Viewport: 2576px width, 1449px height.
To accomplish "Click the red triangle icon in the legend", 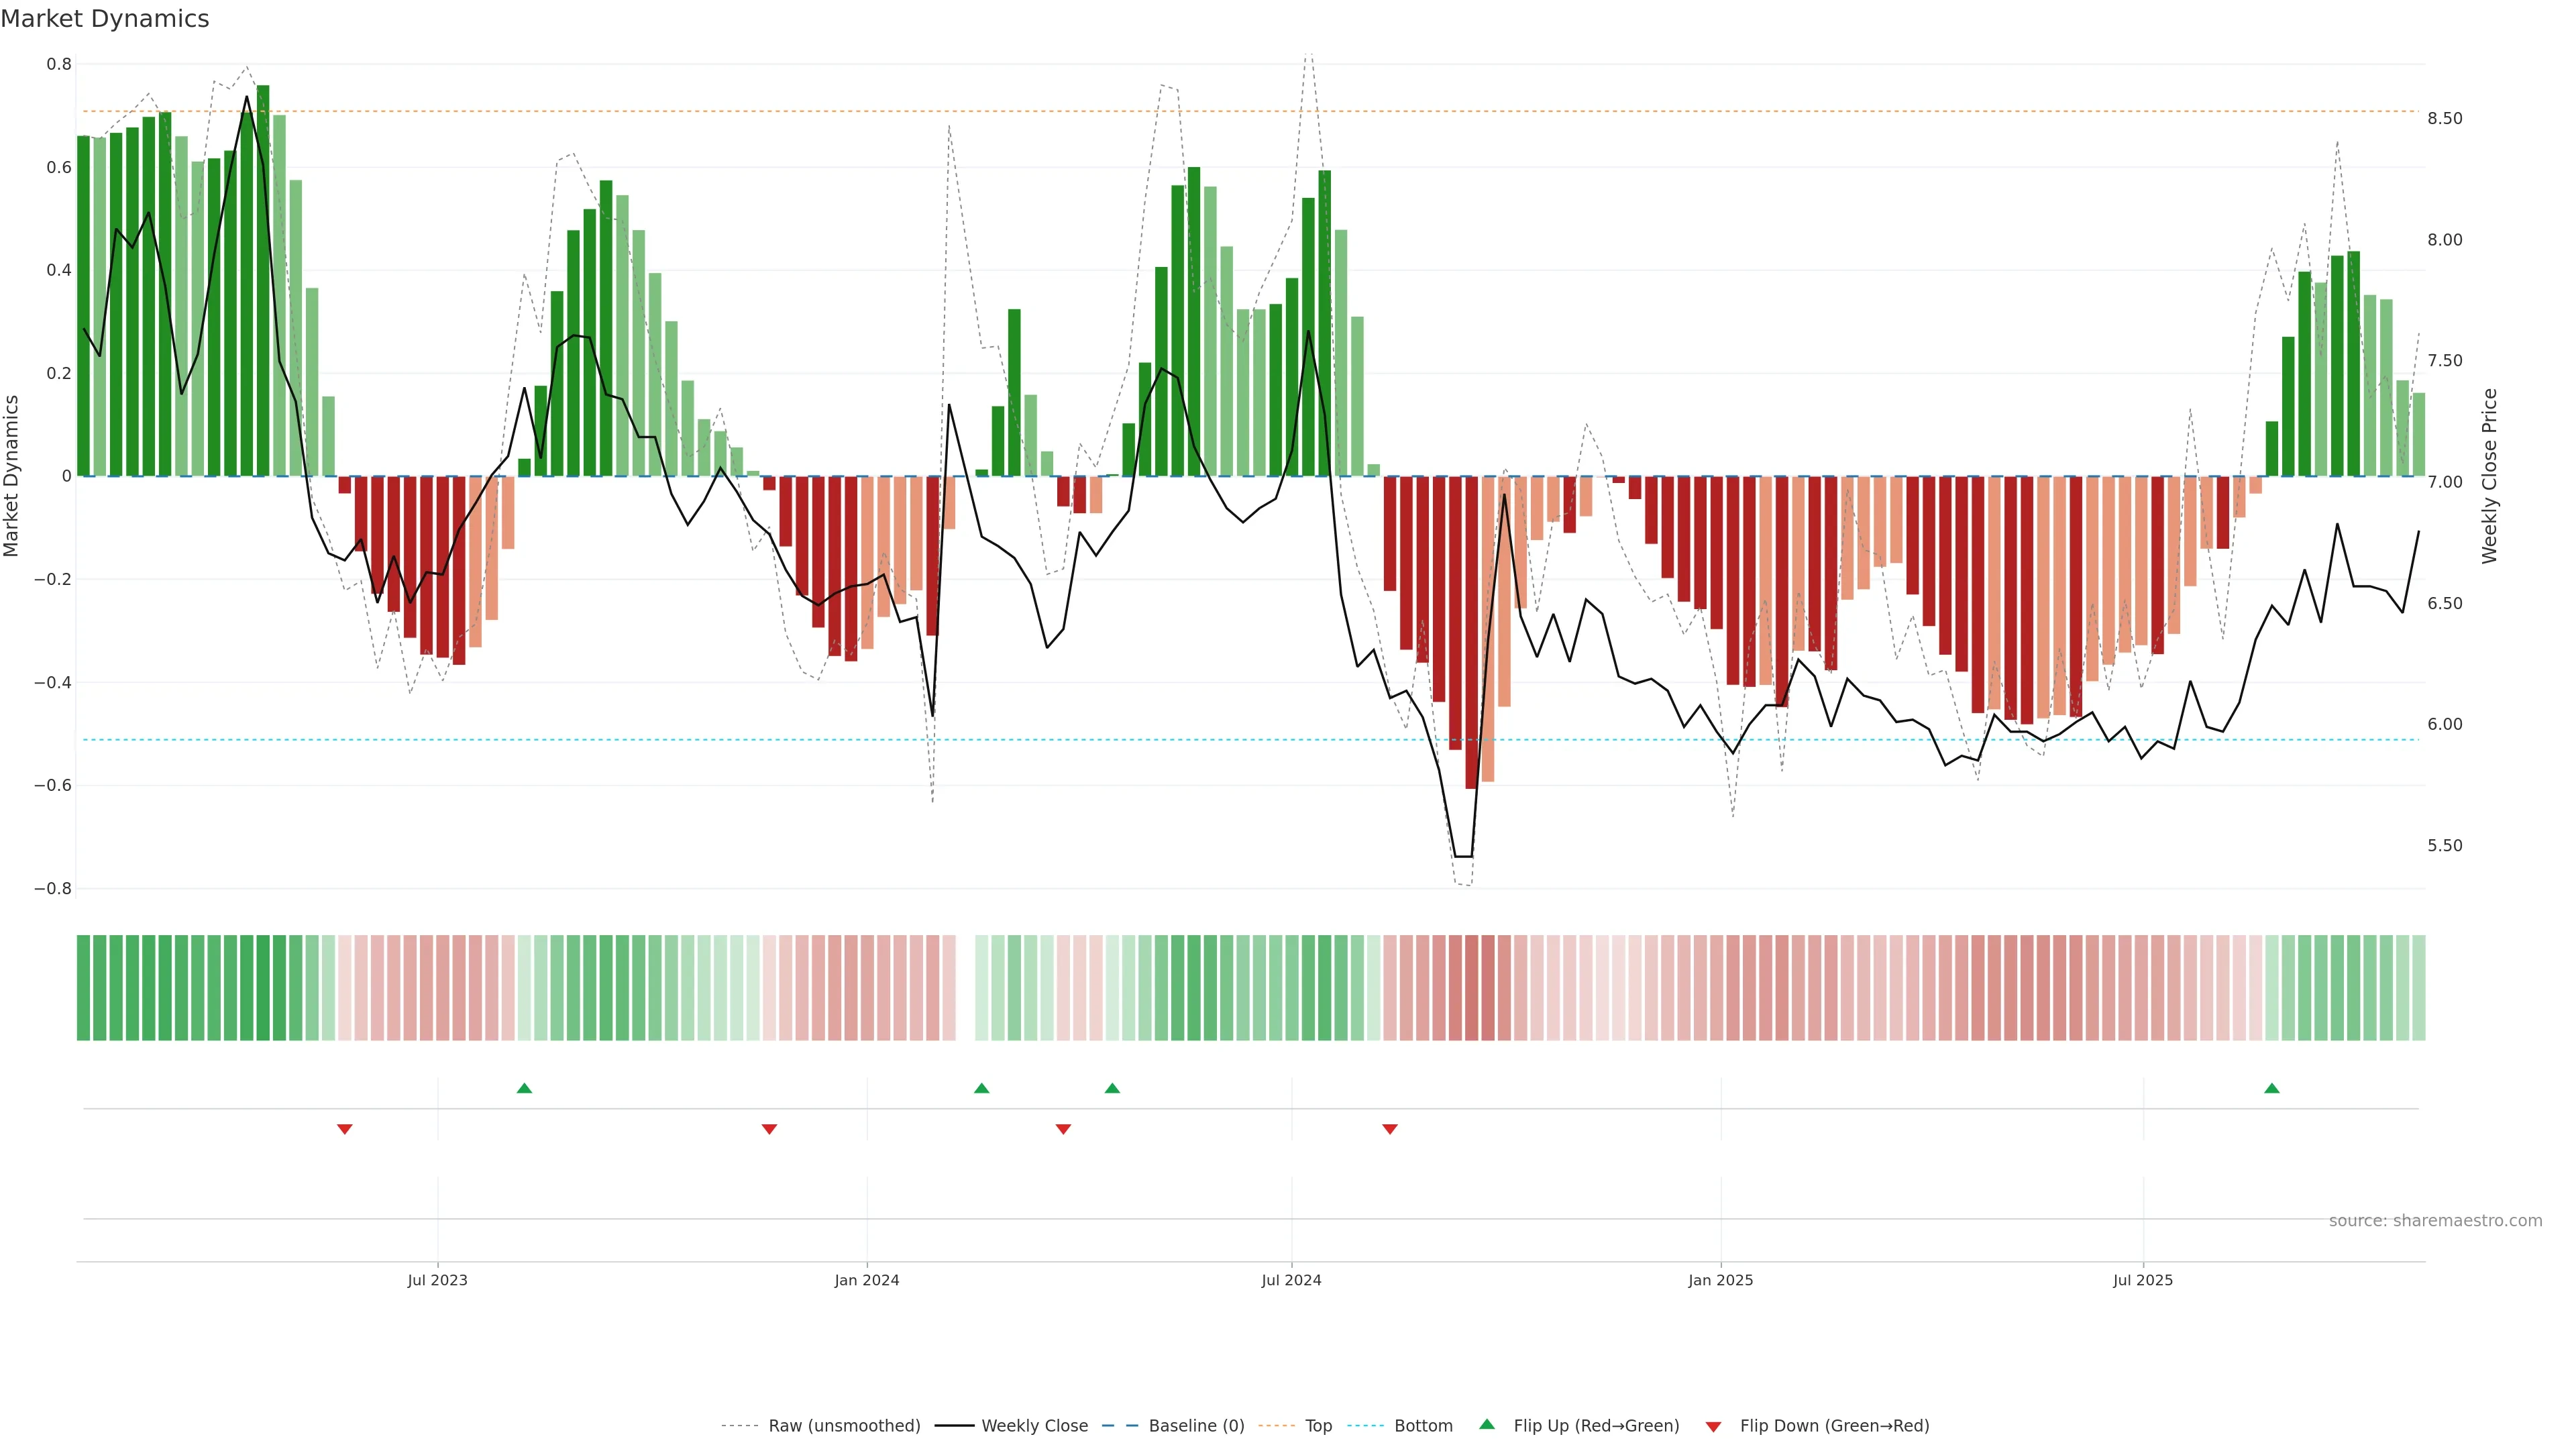I will [x=1713, y=1426].
